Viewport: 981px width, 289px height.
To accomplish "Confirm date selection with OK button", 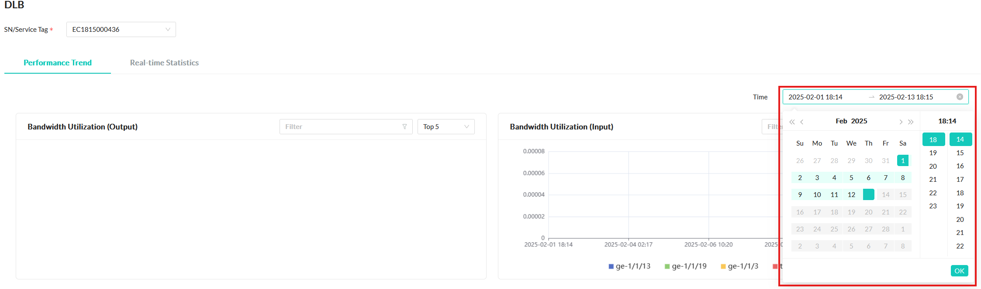I will click(x=959, y=271).
